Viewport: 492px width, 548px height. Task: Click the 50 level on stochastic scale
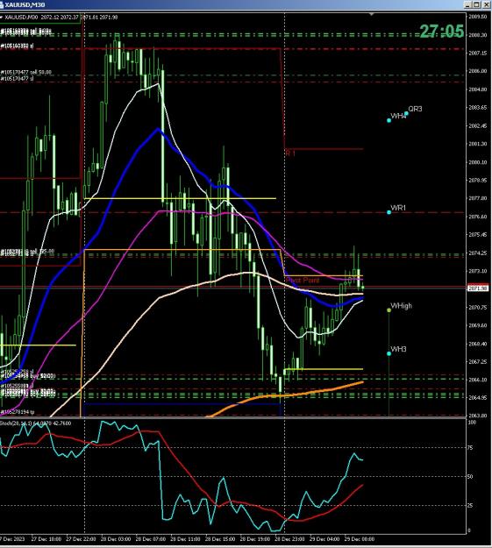[x=471, y=477]
